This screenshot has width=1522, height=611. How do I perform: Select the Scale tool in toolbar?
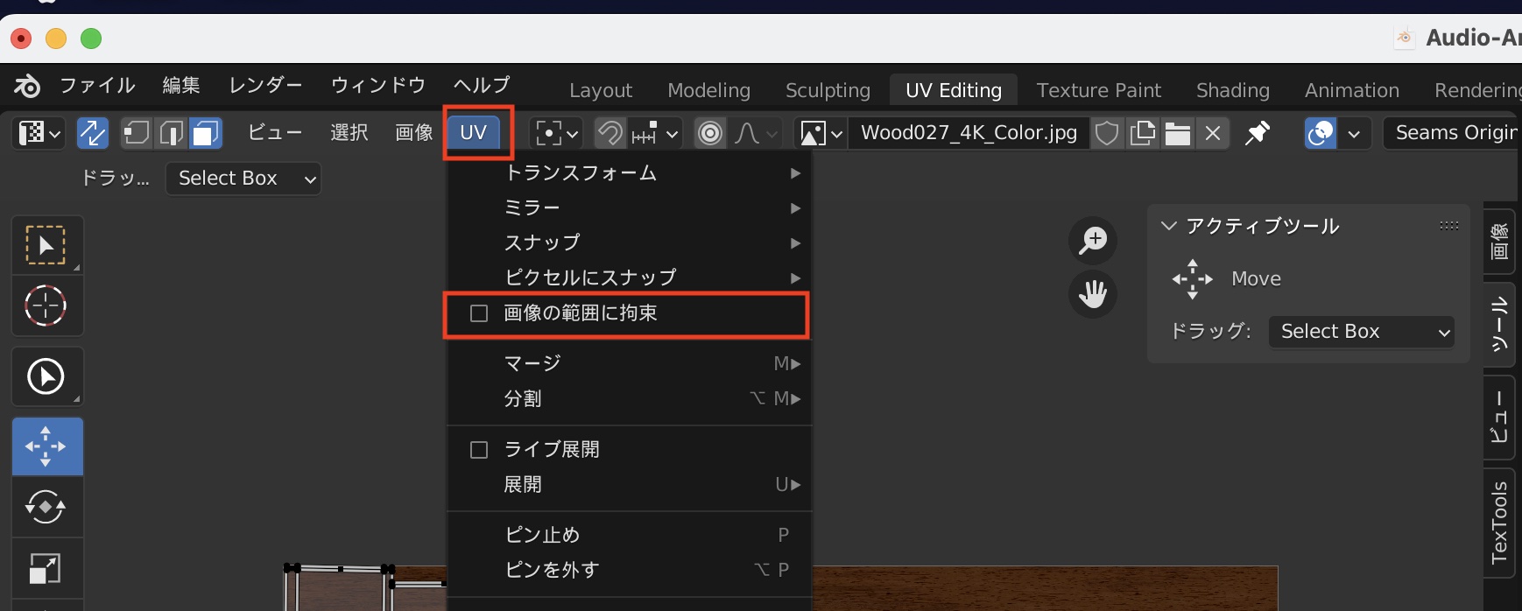coord(46,569)
